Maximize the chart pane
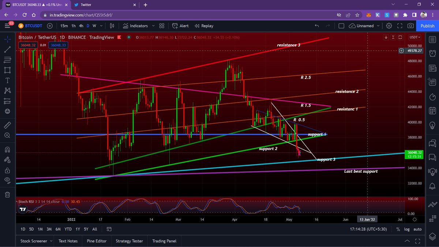 (401, 37)
